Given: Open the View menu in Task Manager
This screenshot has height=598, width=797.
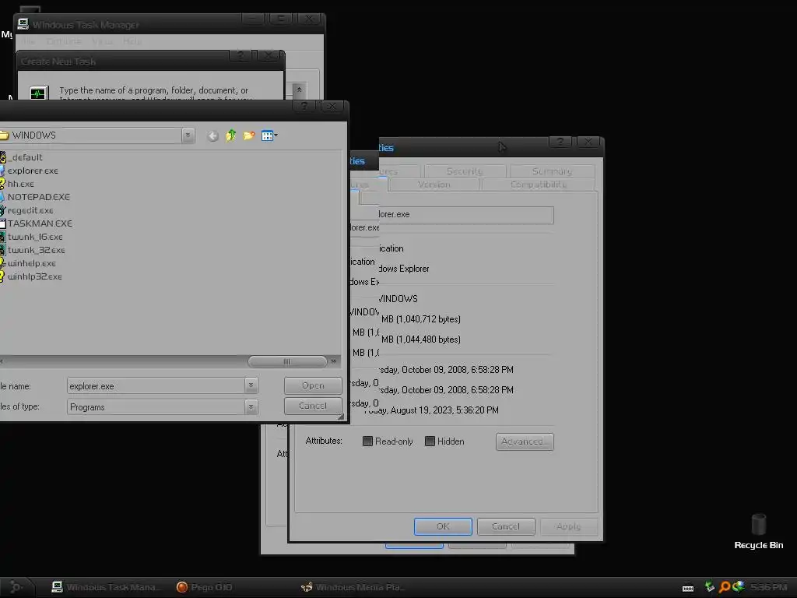Looking at the screenshot, I should tap(102, 41).
